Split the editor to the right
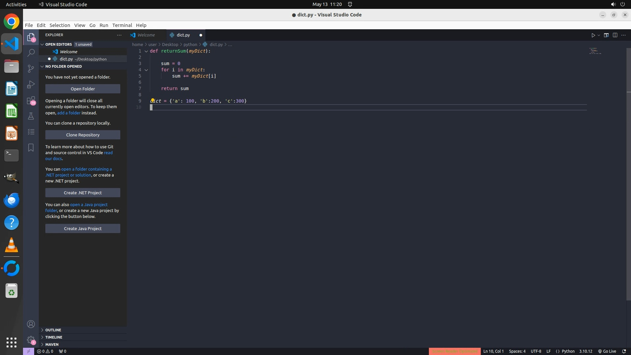This screenshot has width=631, height=355. [615, 35]
